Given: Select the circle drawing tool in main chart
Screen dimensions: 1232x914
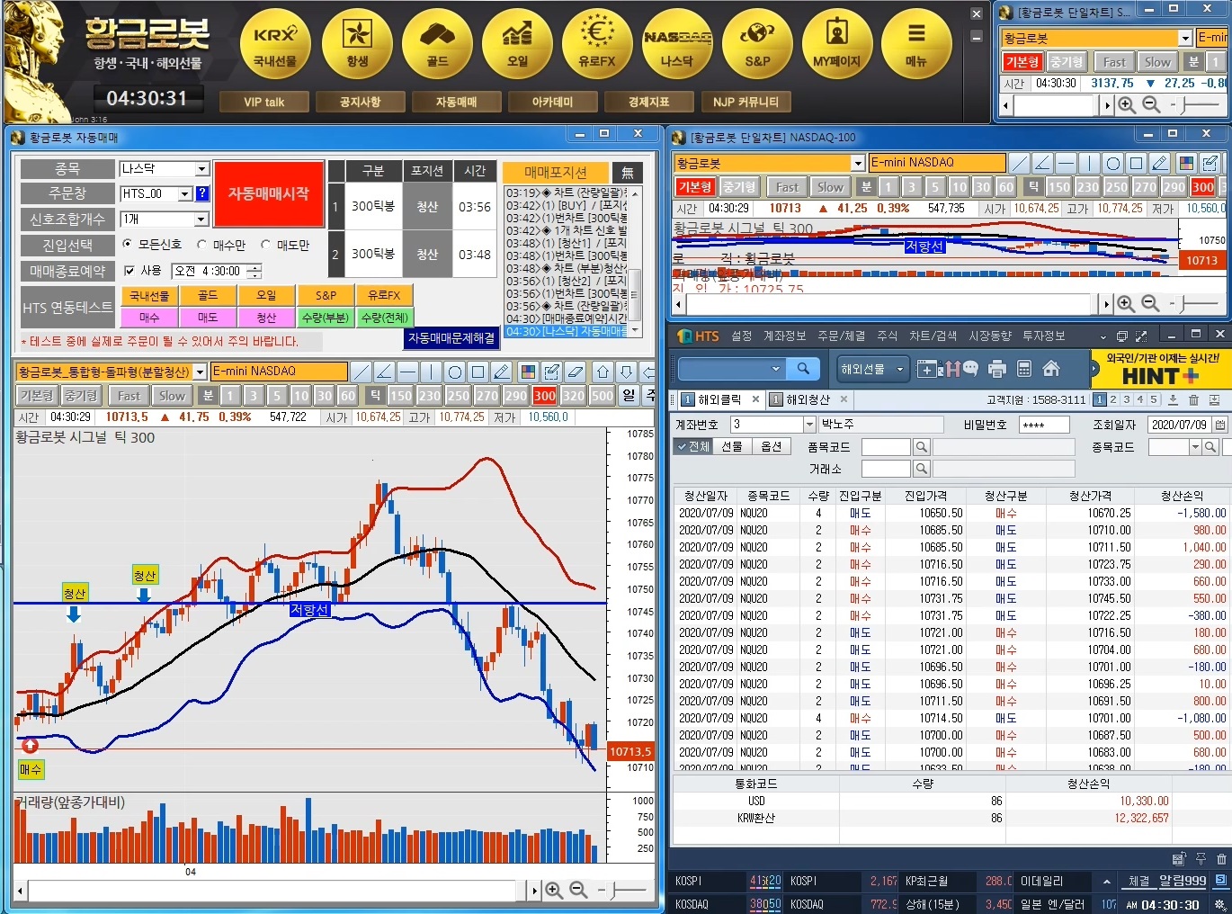Looking at the screenshot, I should click(454, 372).
